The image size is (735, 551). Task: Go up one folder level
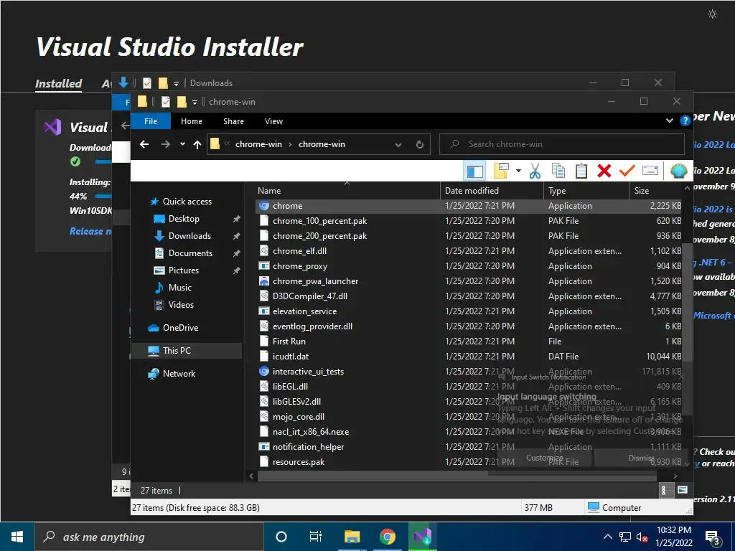point(197,144)
